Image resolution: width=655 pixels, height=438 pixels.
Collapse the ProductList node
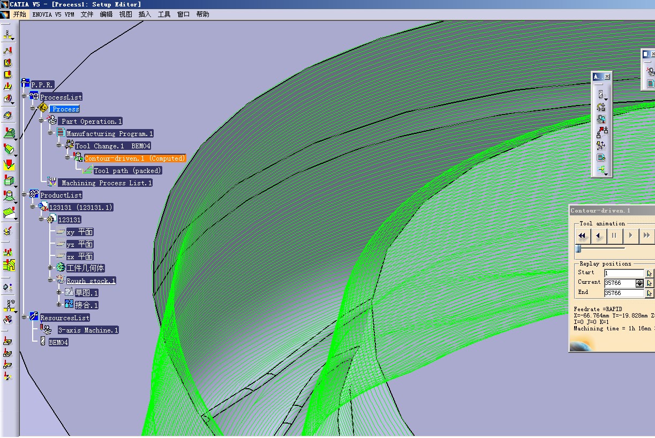(25, 195)
